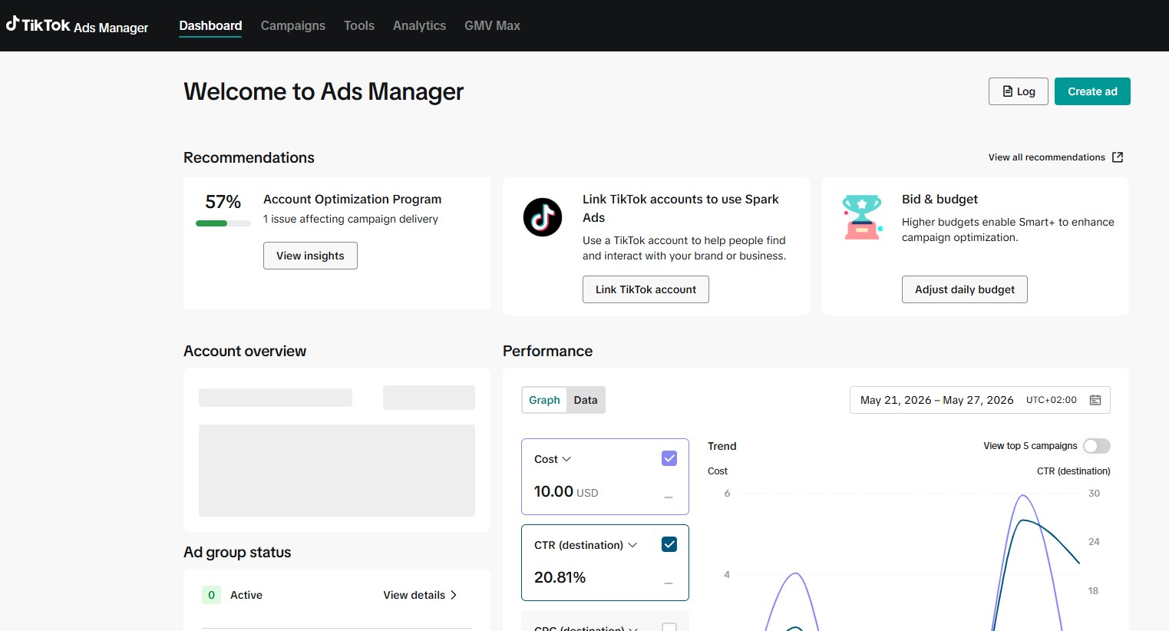This screenshot has width=1169, height=631.
Task: Click the UTC+02:00 timezone label
Action: point(1052,400)
